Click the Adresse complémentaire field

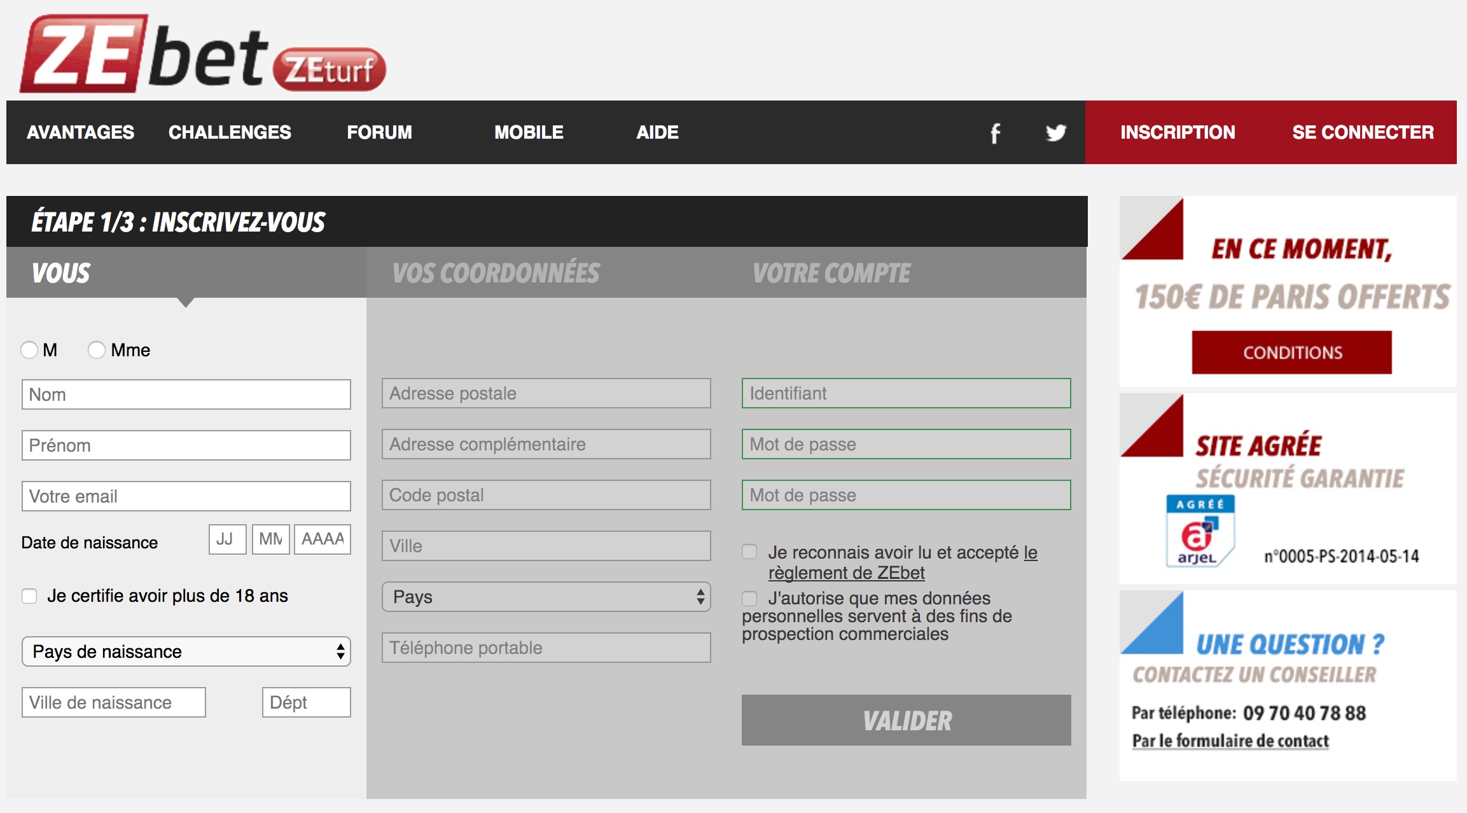pos(546,444)
